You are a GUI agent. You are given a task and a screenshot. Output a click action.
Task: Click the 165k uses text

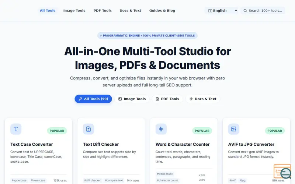pos(60,180)
